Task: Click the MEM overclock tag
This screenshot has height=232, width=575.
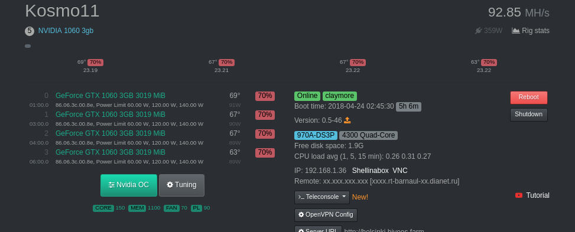Action: (137, 208)
